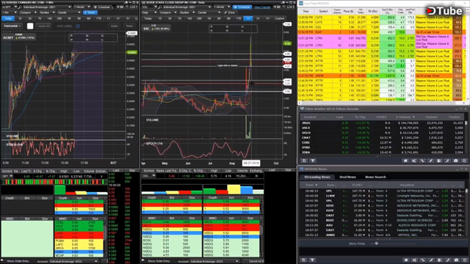Click SSC symbol field in SSC chart window

click(x=148, y=7)
